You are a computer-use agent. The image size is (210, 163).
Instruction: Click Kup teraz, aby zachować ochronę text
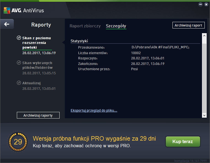click(82, 146)
